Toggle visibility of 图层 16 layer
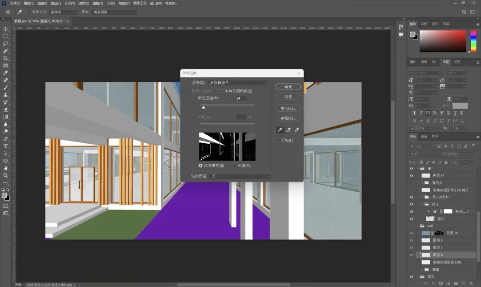The width and height of the screenshot is (481, 287). (x=412, y=233)
